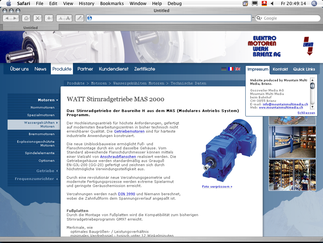Open Bremsmotoren in the sidebar
This screenshot has width=323, height=243.
click(42, 134)
